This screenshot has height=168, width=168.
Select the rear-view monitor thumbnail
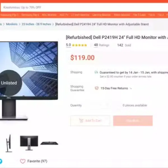pos(29,143)
